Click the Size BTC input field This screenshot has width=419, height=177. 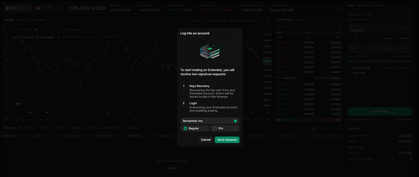pos(364,48)
